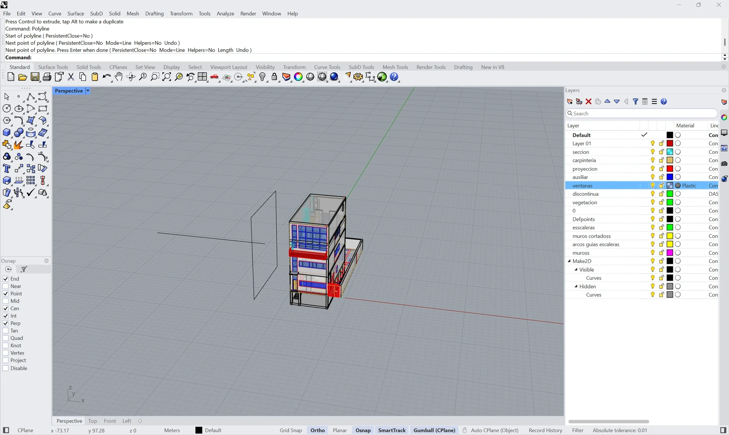The width and height of the screenshot is (729, 435).
Task: Click the proyeccion layer red color swatch
Action: pyautogui.click(x=670, y=169)
